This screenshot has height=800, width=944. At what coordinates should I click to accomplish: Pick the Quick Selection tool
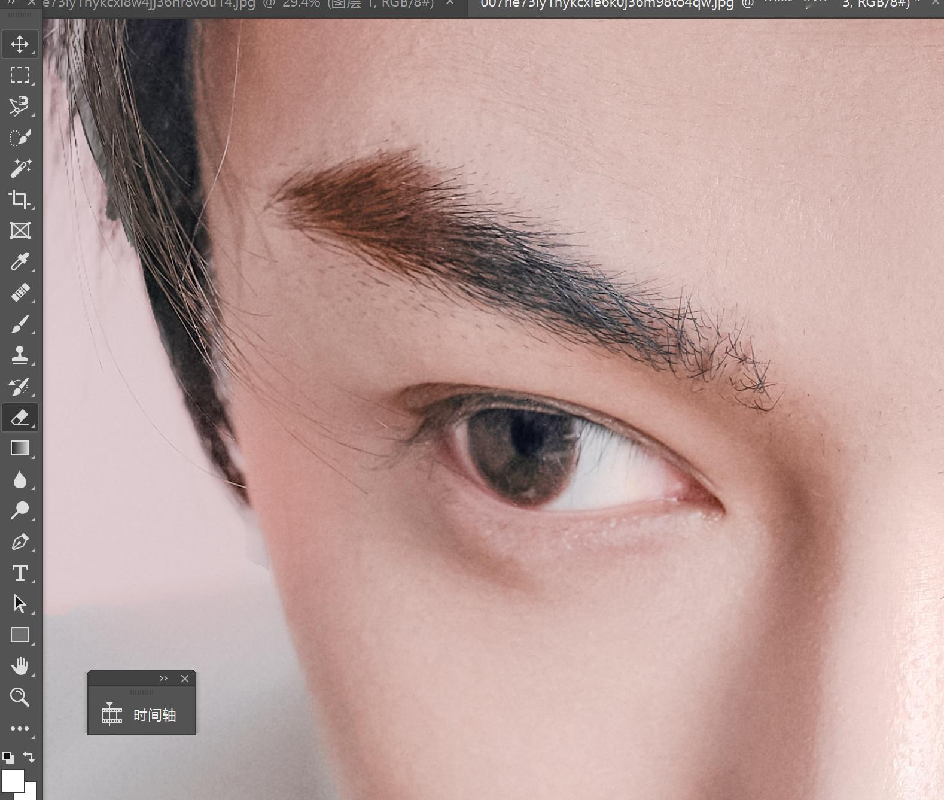pos(20,137)
